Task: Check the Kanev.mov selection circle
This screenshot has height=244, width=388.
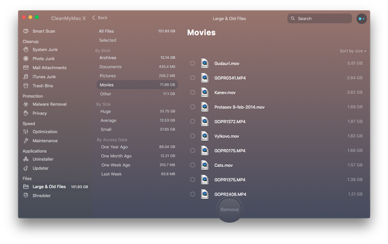Action: click(192, 92)
